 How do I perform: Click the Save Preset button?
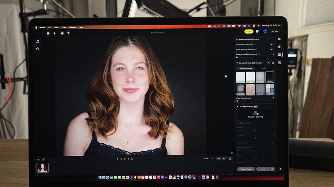[x=246, y=169]
